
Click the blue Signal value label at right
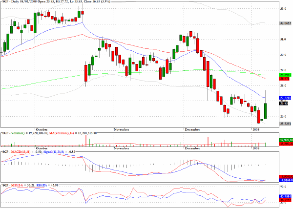[286, 180]
